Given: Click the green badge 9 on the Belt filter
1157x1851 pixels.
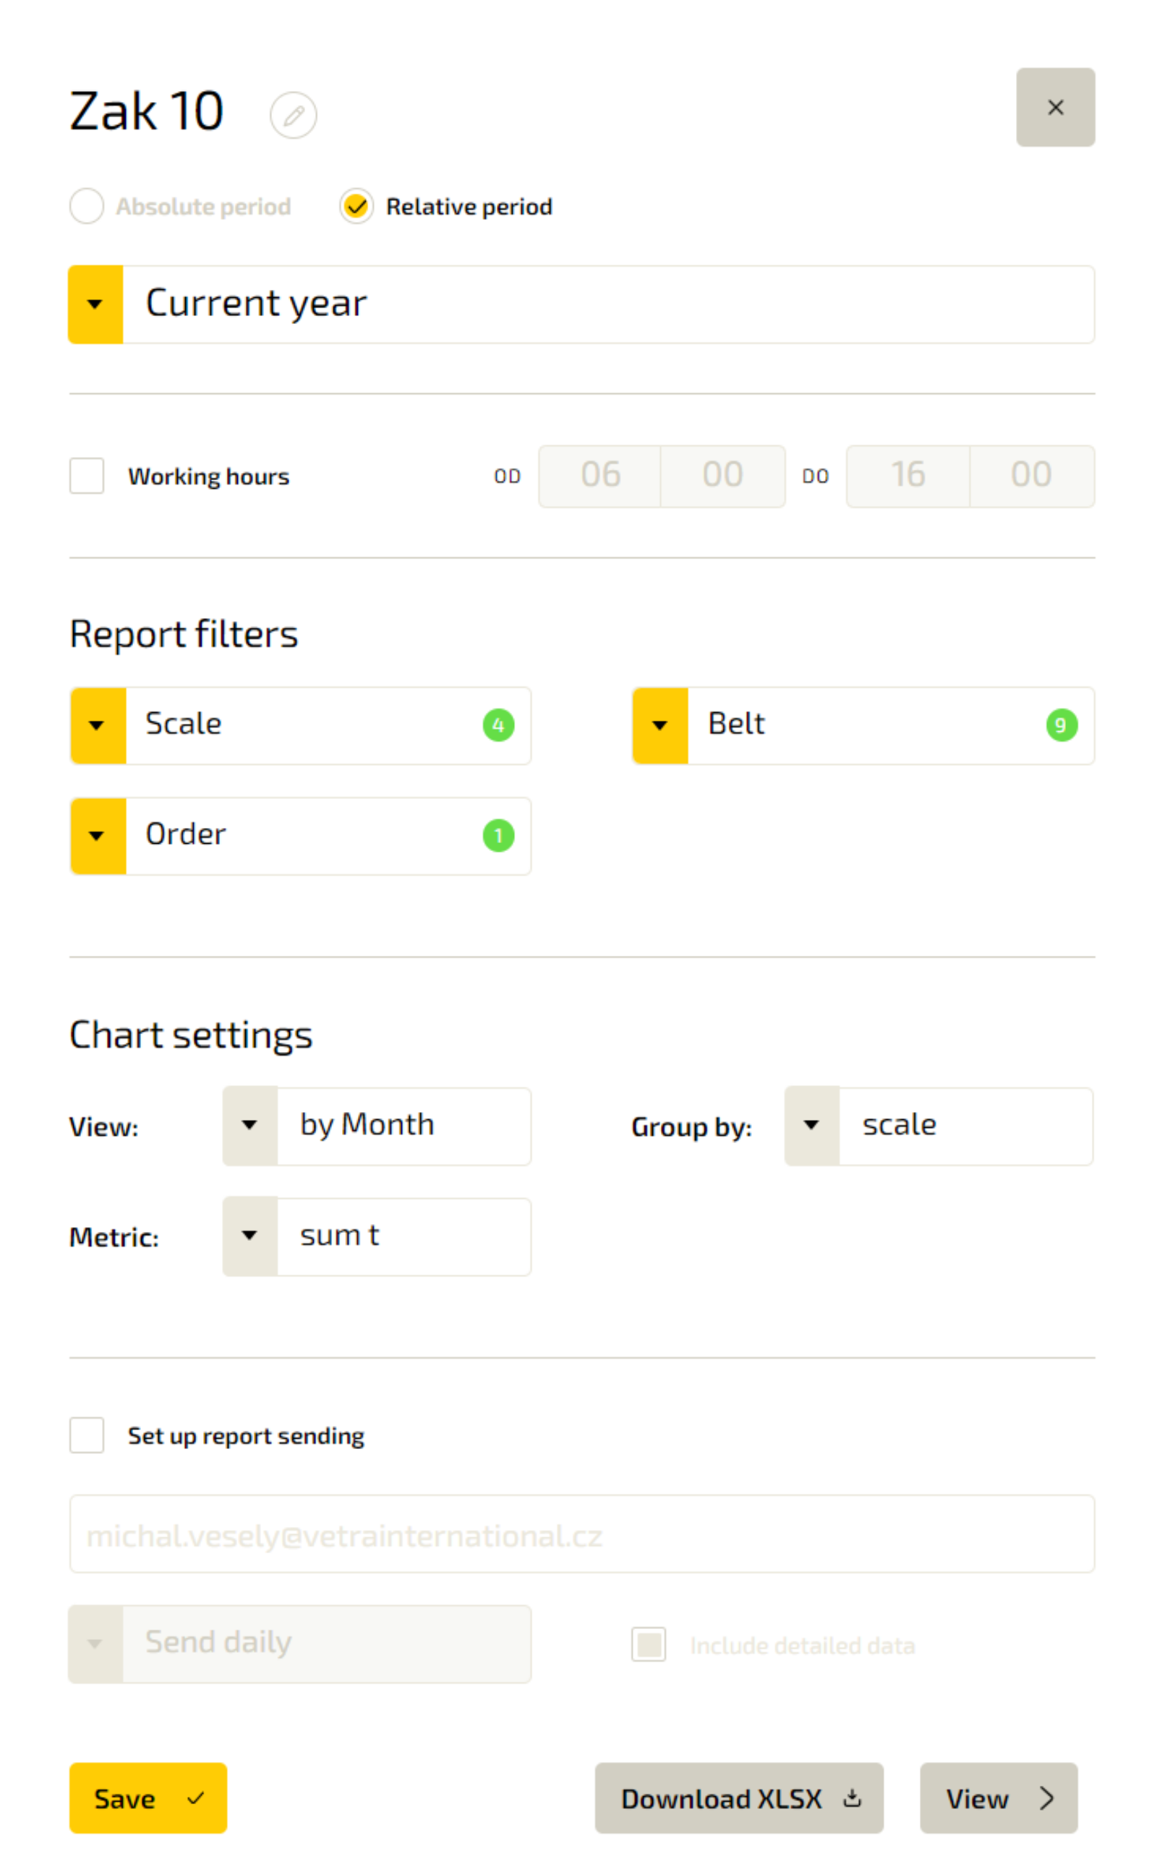Looking at the screenshot, I should pos(1062,725).
